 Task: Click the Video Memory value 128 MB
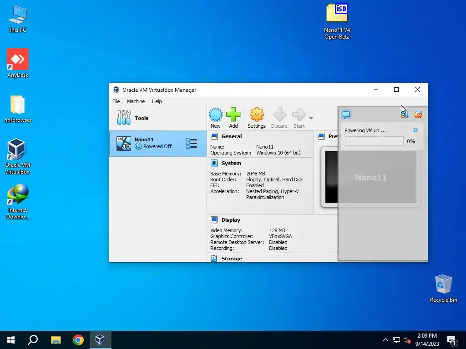[277, 230]
